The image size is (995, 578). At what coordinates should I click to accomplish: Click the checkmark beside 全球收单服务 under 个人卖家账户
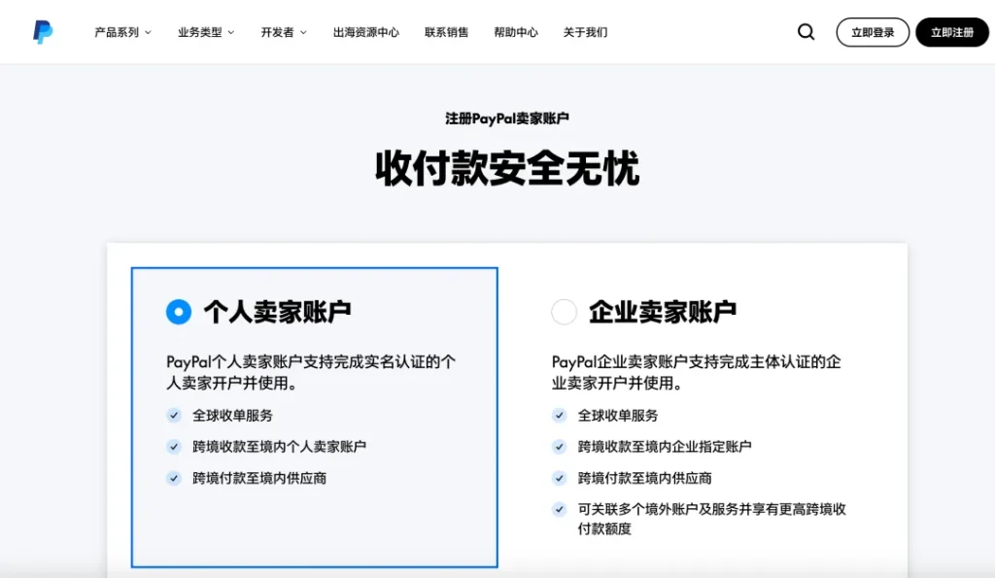(x=176, y=414)
